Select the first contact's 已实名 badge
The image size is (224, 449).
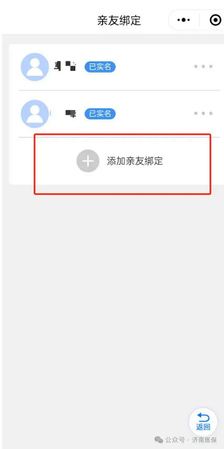point(100,67)
